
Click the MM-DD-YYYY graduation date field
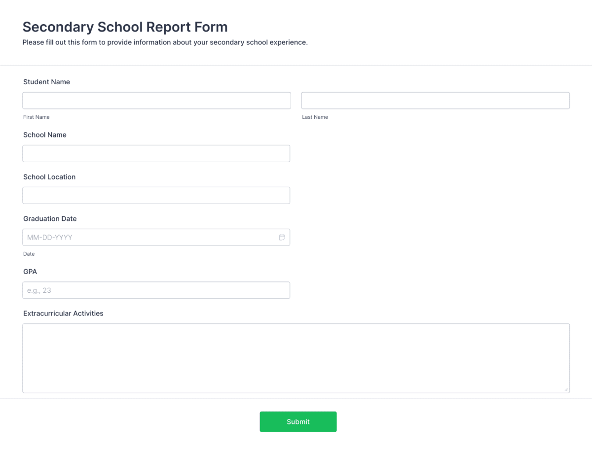pyautogui.click(x=148, y=238)
